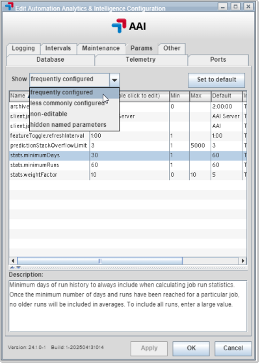This screenshot has width=260, height=364.
Task: Click the value 10 for stats.weightFactor
Action: point(129,175)
